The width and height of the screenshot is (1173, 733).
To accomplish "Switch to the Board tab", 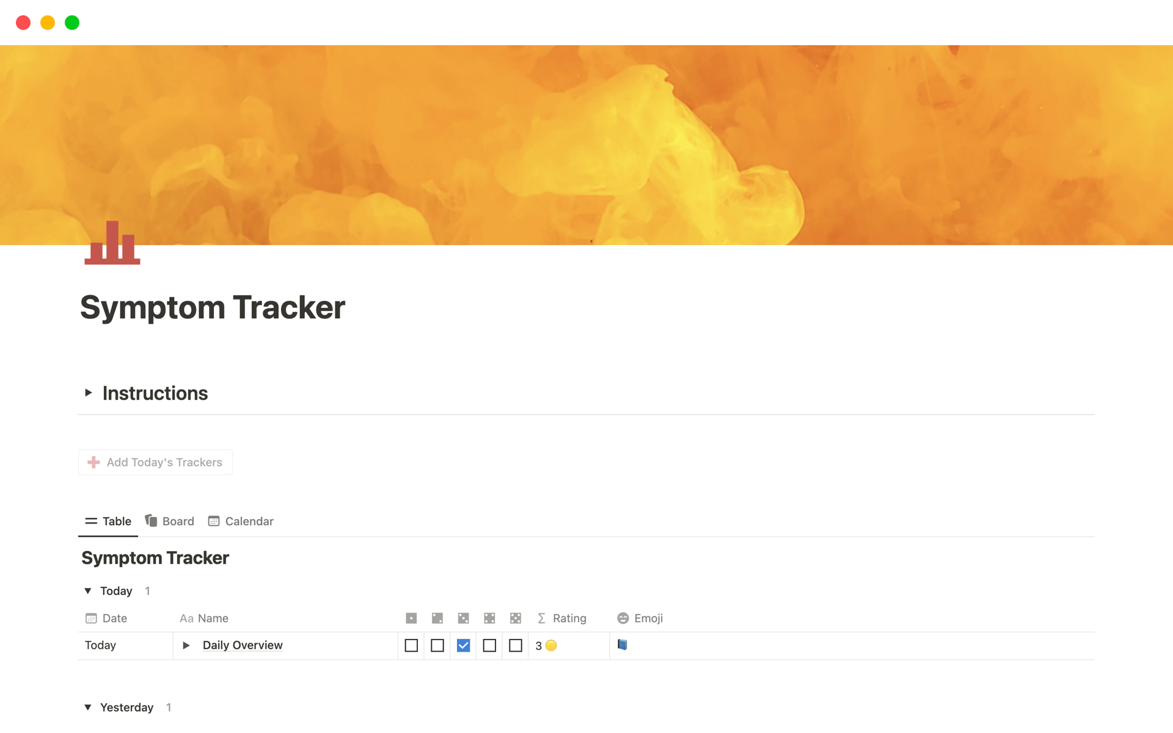I will click(x=170, y=521).
